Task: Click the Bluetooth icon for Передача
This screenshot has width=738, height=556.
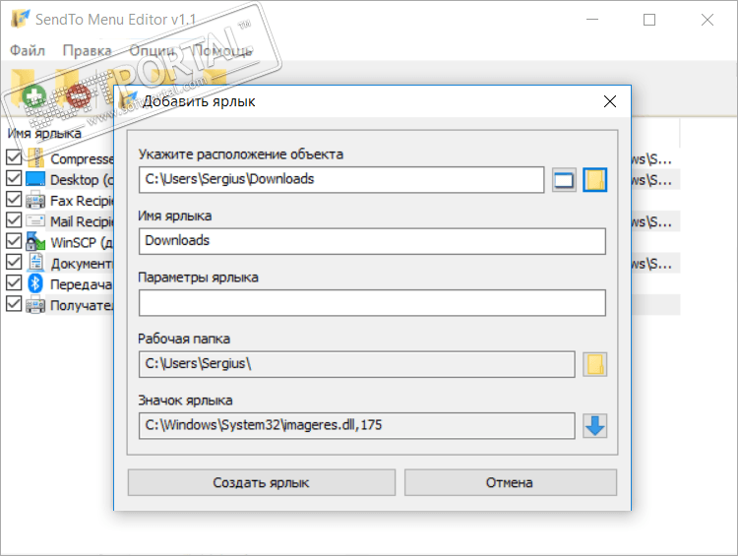Action: pyautogui.click(x=35, y=283)
